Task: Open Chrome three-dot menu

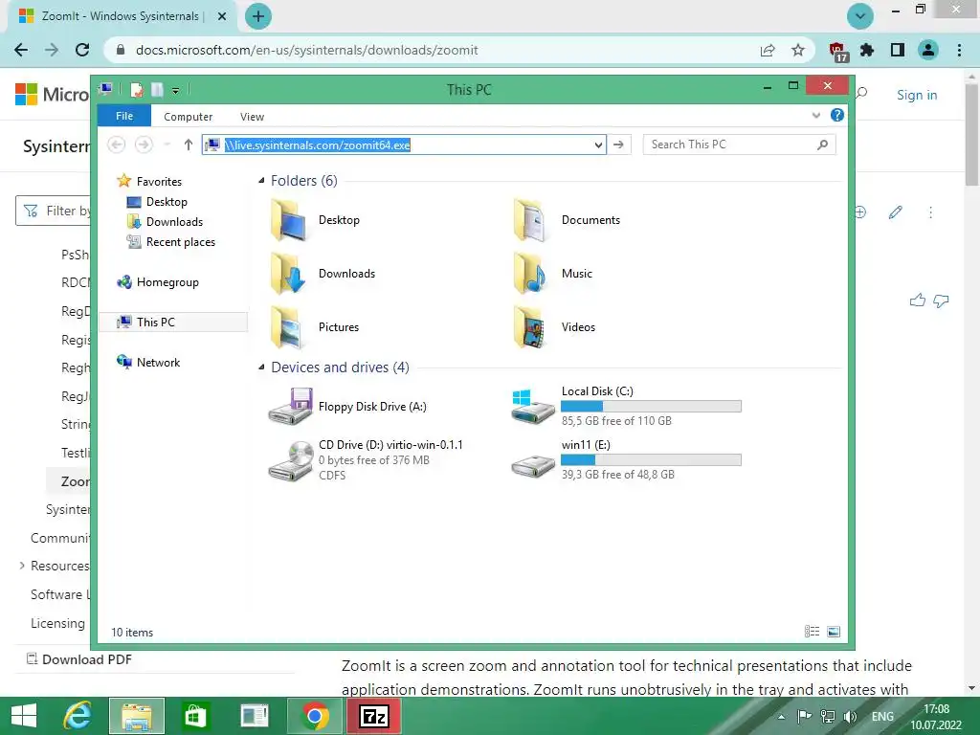Action: tap(959, 50)
